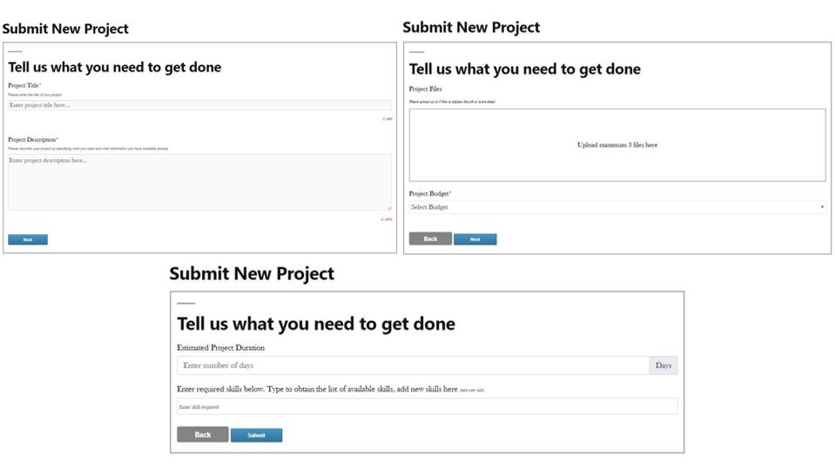The height and width of the screenshot is (469, 835).
Task: Click the Project Budget label
Action: [x=430, y=193]
